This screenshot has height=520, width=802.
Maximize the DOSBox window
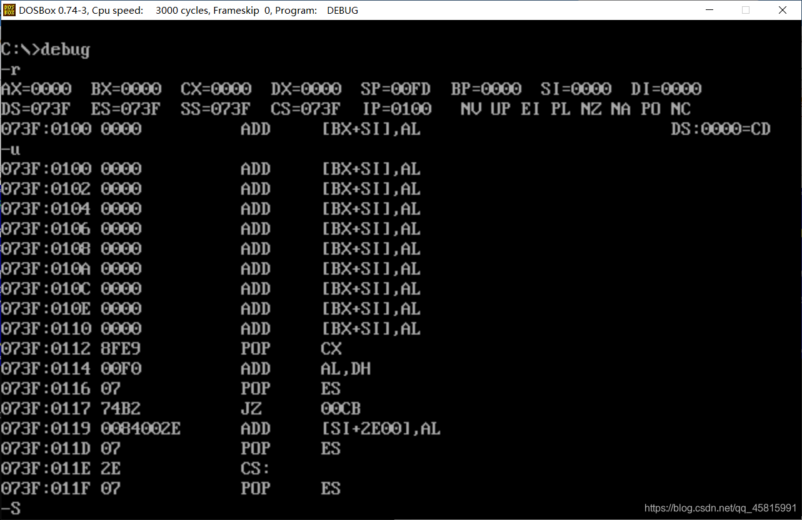(x=746, y=10)
